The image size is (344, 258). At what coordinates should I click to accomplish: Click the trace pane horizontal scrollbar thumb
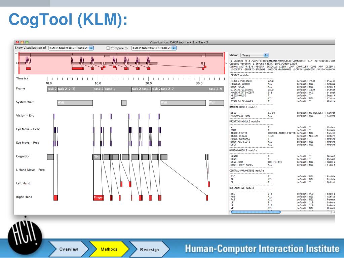[x=256, y=212]
